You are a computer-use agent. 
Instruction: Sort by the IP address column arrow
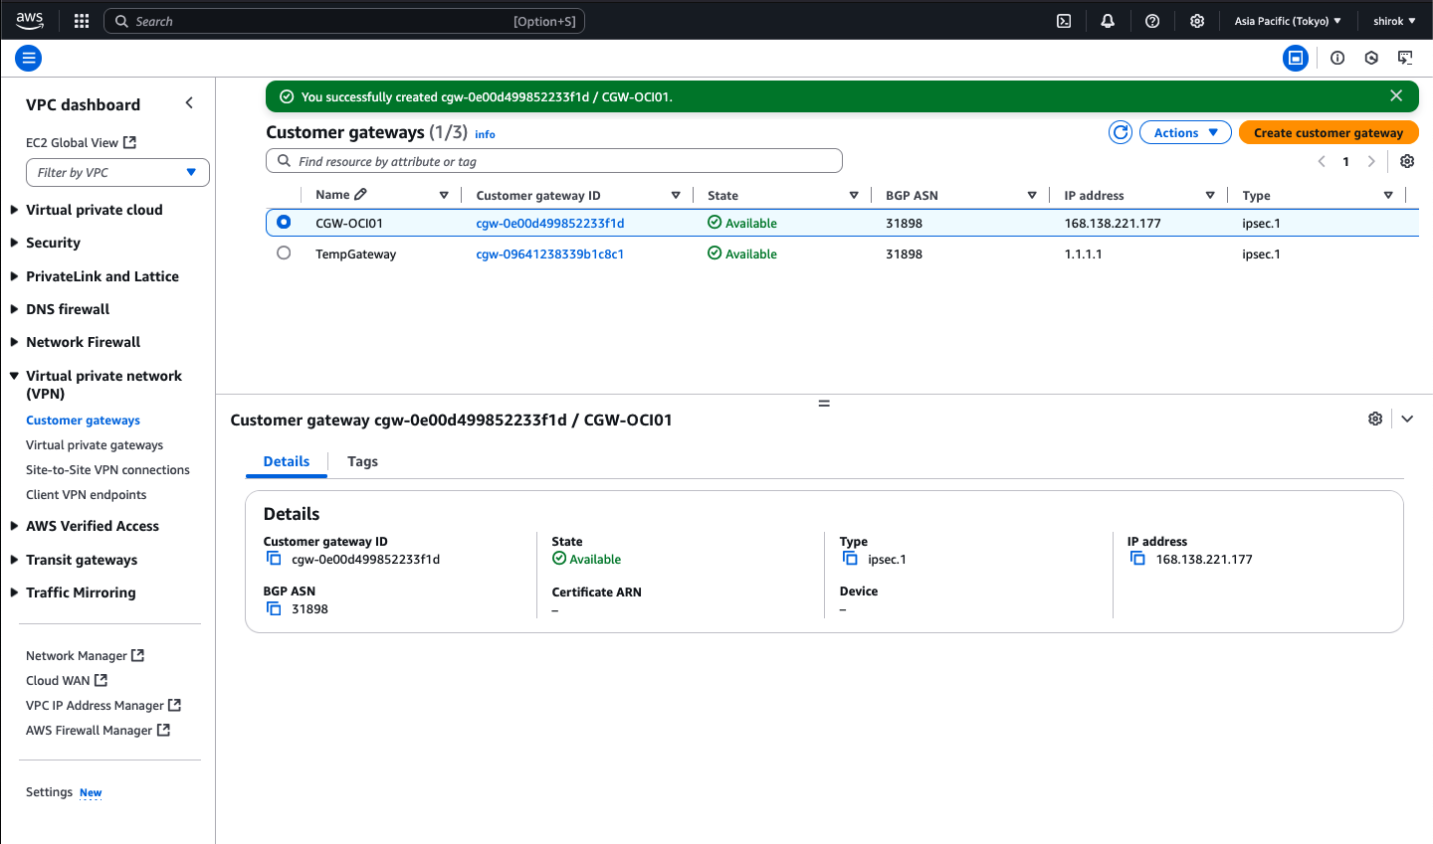1210,195
